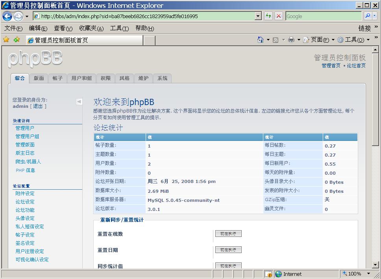Open the 收藏夹(A) menu
Viewport: 381px width, 279px height.
point(91,28)
